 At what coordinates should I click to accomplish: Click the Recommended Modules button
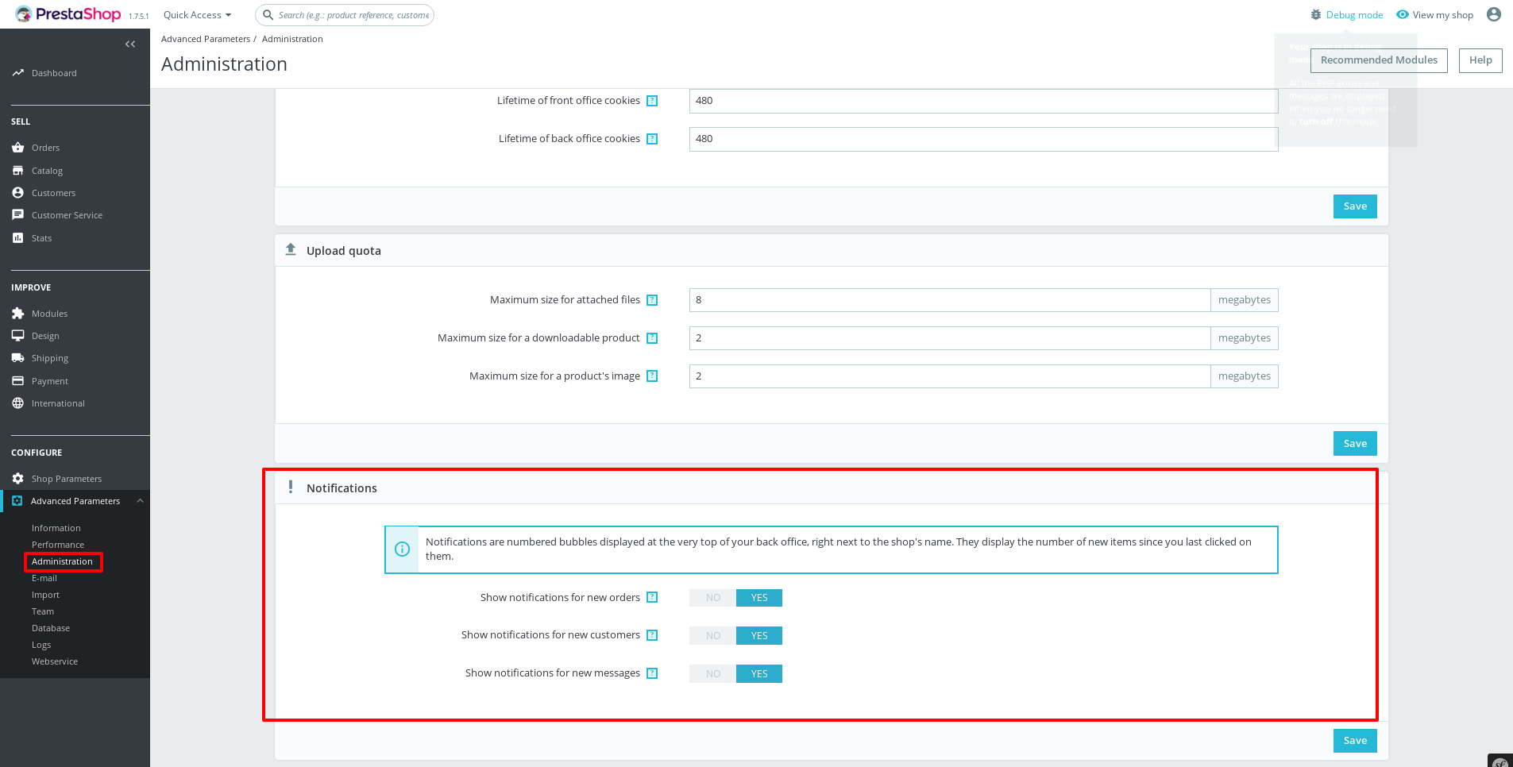[1379, 60]
